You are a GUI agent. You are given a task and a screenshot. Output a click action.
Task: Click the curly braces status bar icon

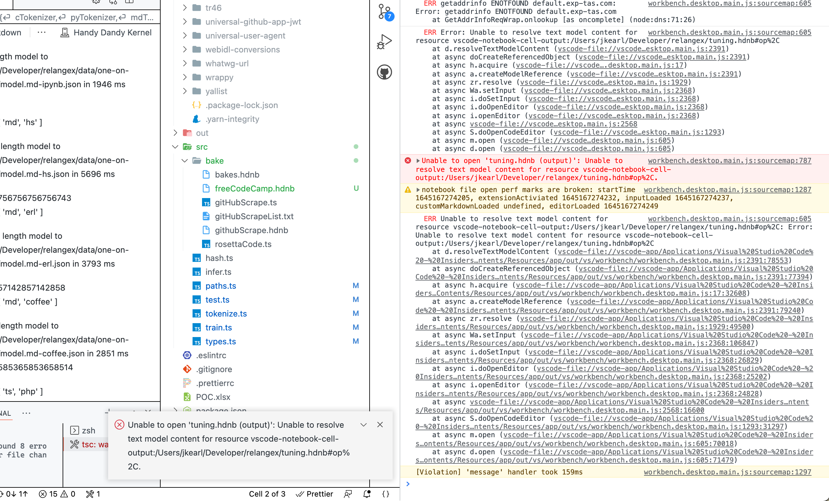(x=385, y=494)
